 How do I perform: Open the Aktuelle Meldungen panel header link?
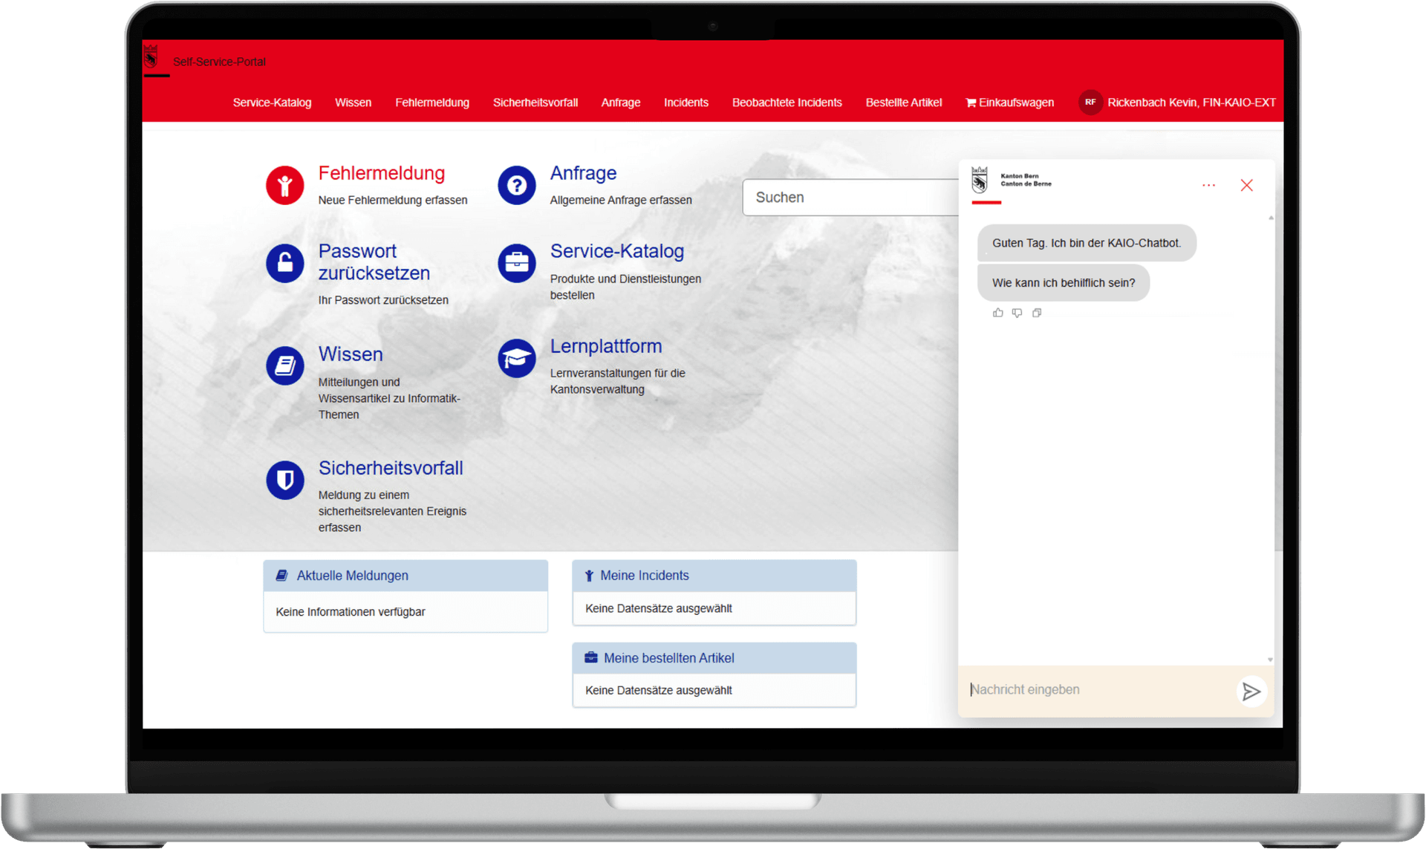tap(352, 576)
